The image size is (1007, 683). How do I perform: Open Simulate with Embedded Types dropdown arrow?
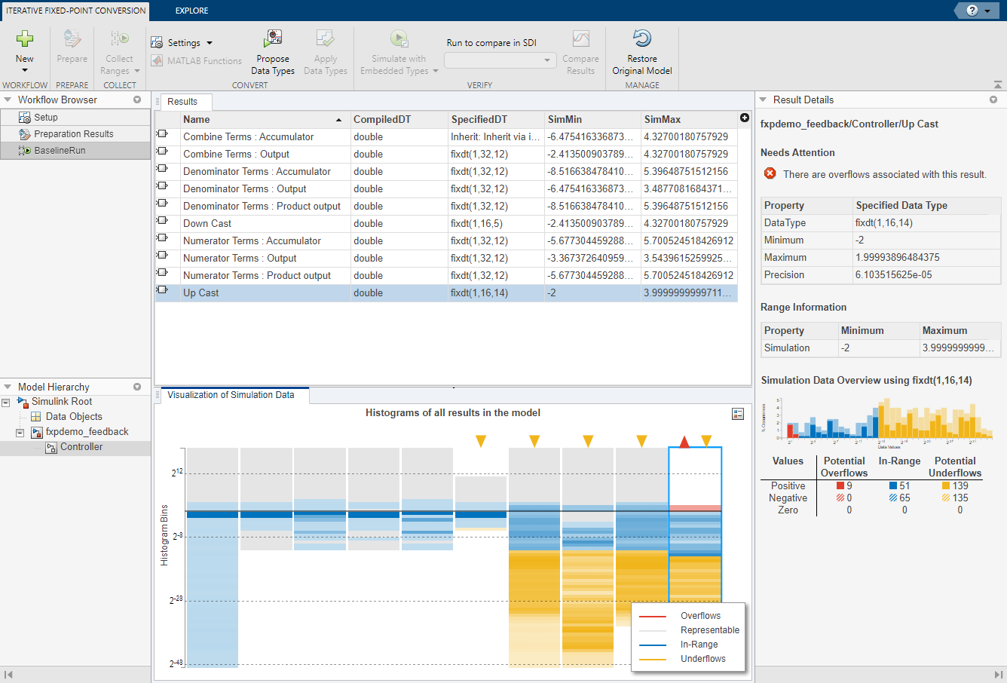pyautogui.click(x=436, y=71)
